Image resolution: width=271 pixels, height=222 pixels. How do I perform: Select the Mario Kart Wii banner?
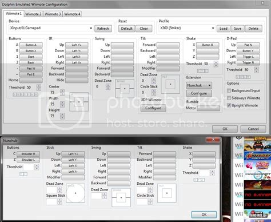pyautogui.click(x=257, y=175)
